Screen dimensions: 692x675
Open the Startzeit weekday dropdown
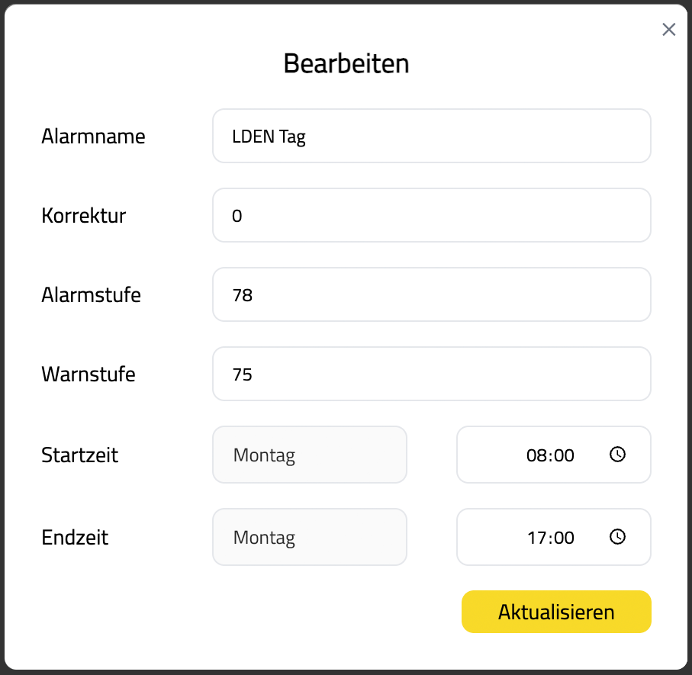click(310, 455)
